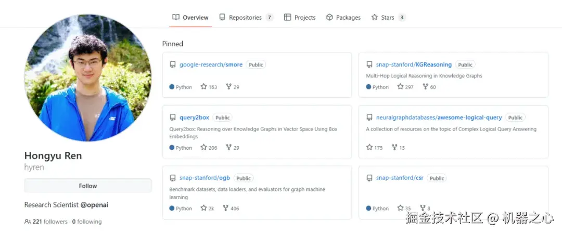
Task: Click the @openai organization link
Action: [x=94, y=205]
